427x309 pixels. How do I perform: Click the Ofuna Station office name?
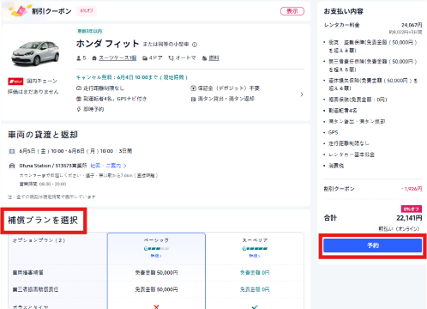coord(53,166)
